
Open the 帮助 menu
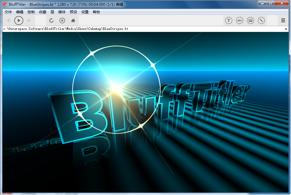pos(96,12)
